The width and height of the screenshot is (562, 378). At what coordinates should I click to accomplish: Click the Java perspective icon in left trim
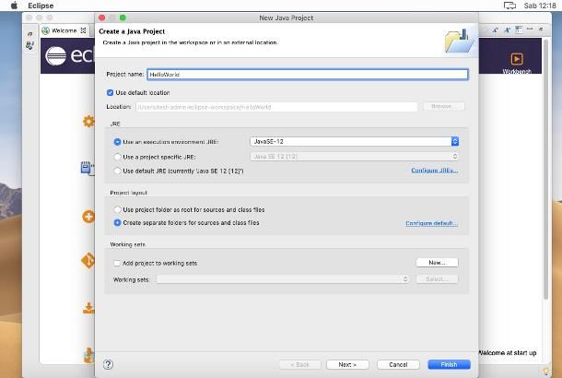click(x=30, y=45)
